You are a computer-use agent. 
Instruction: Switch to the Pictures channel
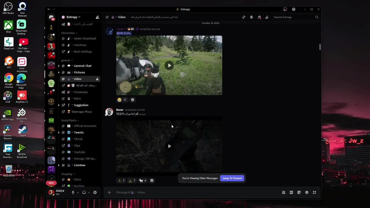tap(80, 72)
